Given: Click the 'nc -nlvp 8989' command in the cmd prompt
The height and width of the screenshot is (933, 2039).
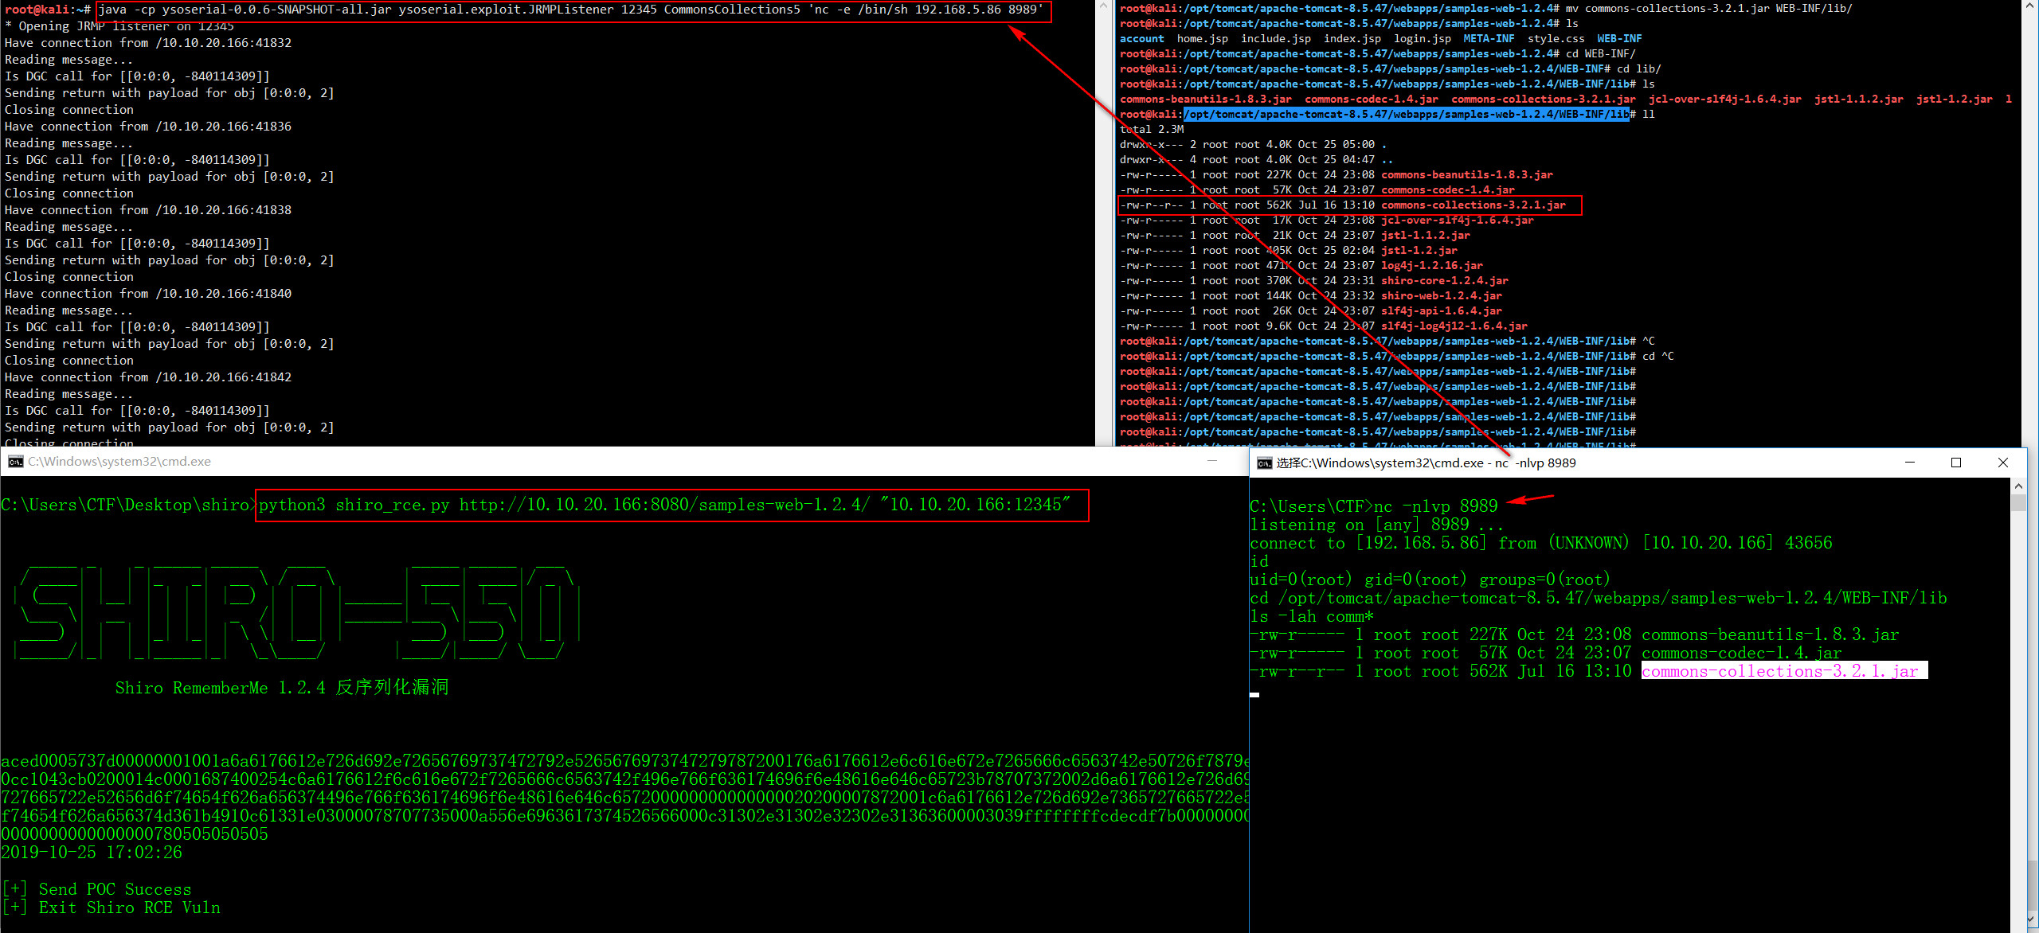Looking at the screenshot, I should [1436, 506].
